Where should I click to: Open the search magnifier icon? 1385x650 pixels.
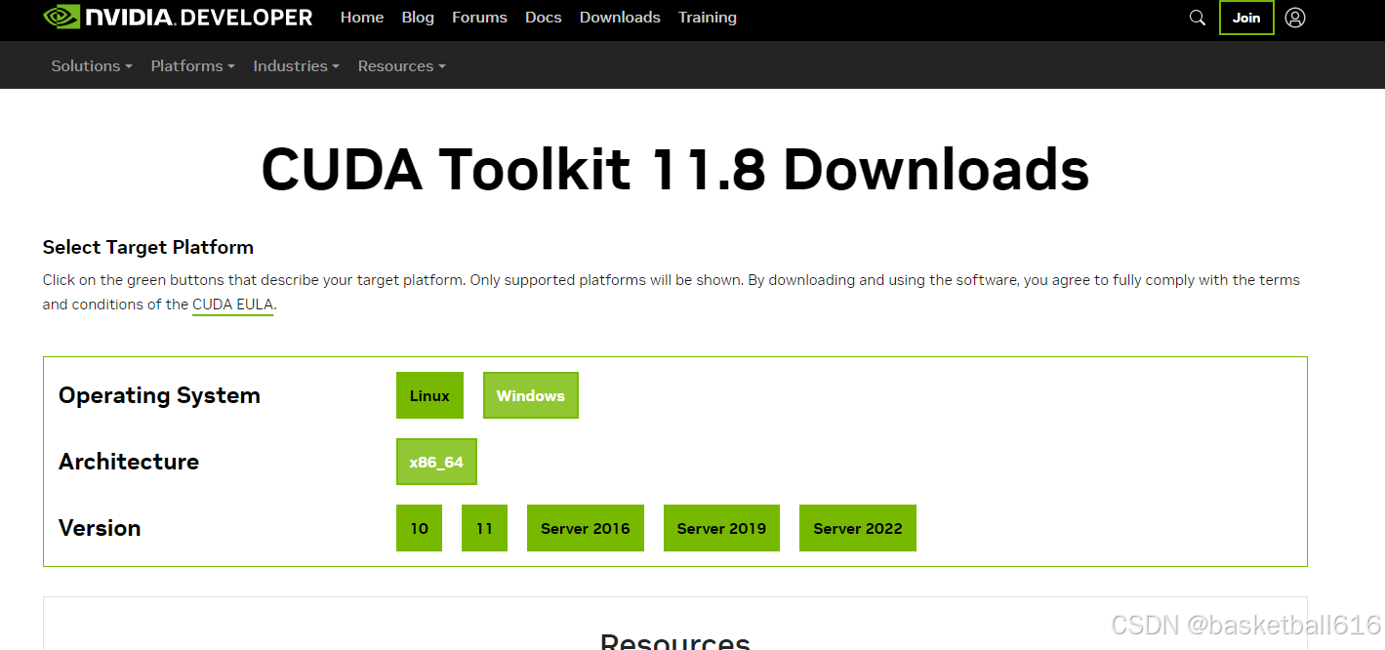point(1198,18)
